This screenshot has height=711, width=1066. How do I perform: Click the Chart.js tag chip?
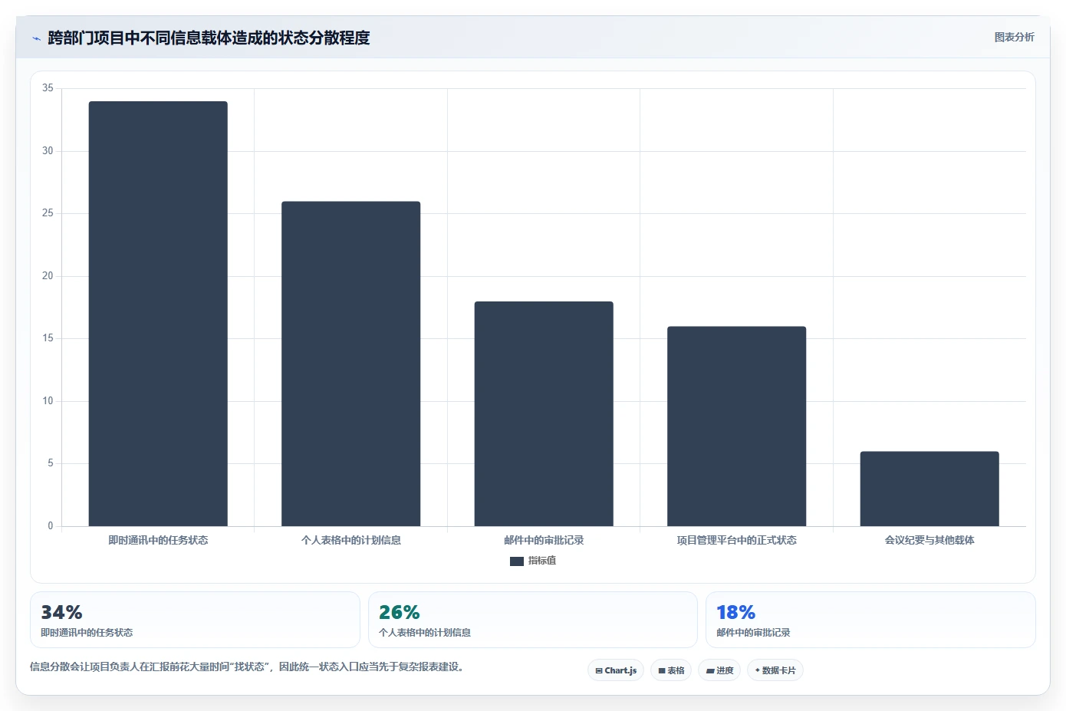coord(616,670)
